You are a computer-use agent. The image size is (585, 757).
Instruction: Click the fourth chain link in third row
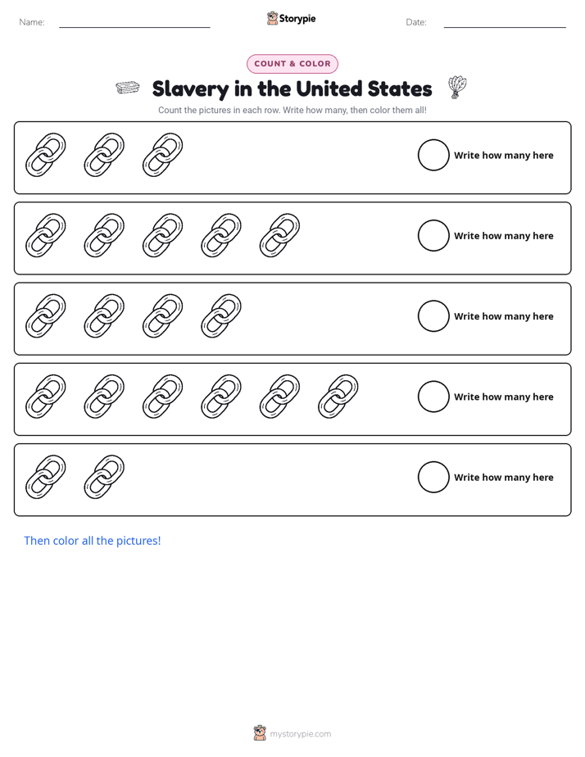221,315
